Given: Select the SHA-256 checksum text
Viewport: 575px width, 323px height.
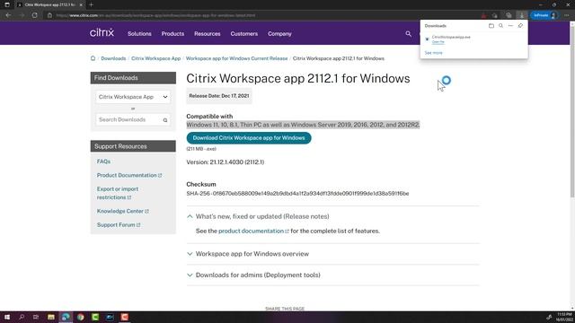Looking at the screenshot, I should click(x=297, y=194).
